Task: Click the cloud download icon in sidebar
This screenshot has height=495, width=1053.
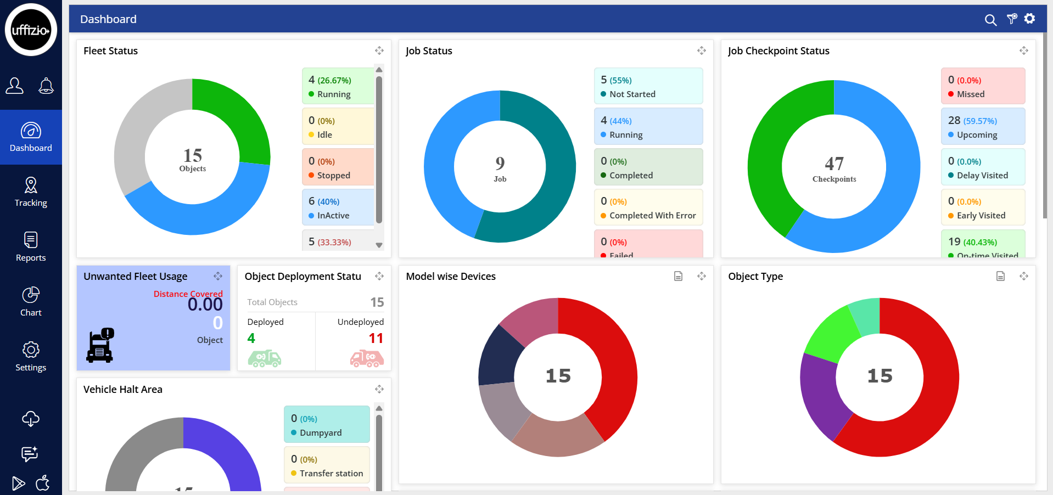Action: [x=31, y=419]
